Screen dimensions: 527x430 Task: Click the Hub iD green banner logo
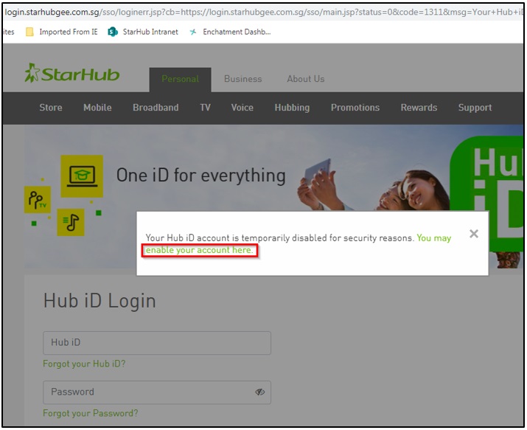tap(486, 193)
